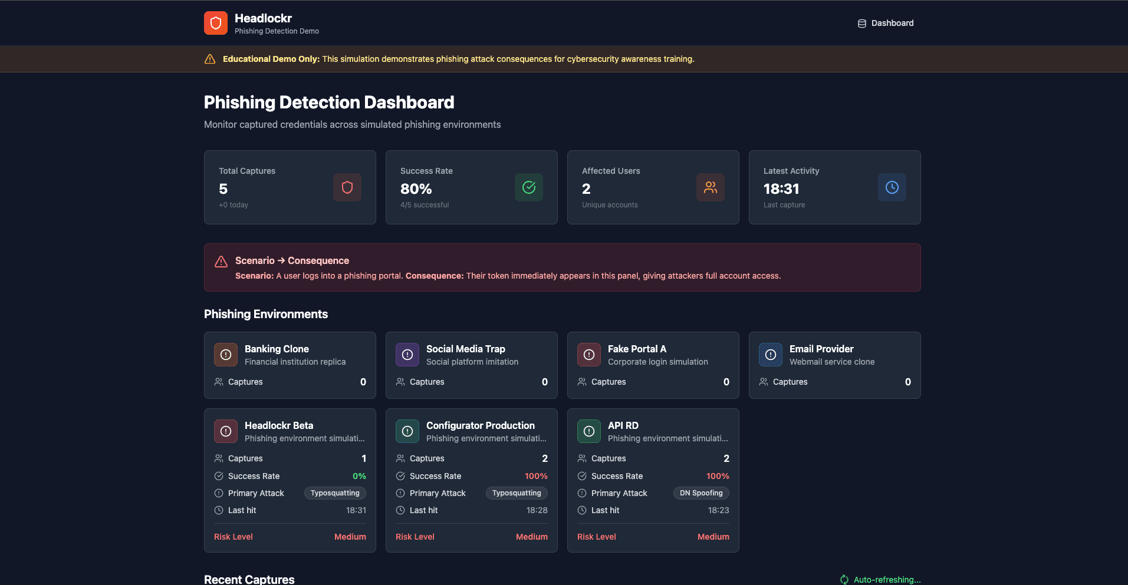Open the Email Provider card title

(x=821, y=349)
